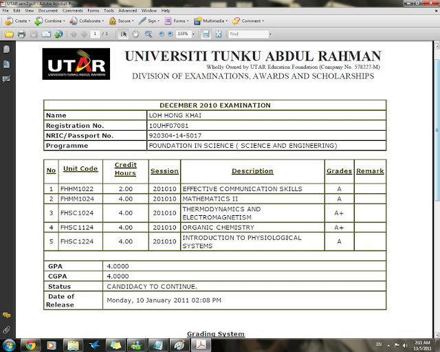
Task: Activate the Select tool cursor icon
Action: click(x=123, y=34)
